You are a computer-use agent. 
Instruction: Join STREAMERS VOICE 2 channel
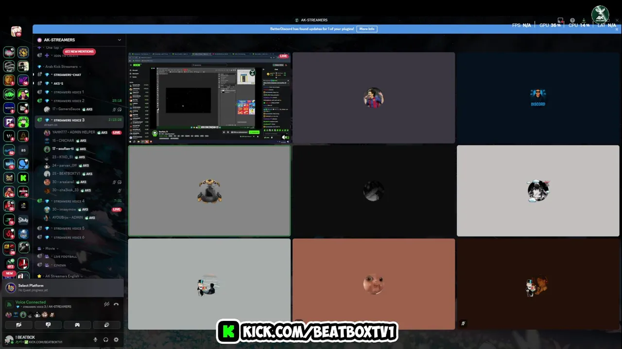pyautogui.click(x=79, y=101)
